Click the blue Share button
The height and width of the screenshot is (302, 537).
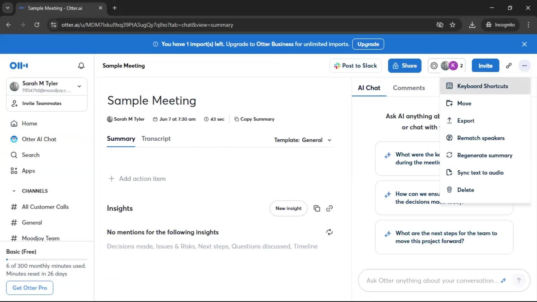pos(405,66)
